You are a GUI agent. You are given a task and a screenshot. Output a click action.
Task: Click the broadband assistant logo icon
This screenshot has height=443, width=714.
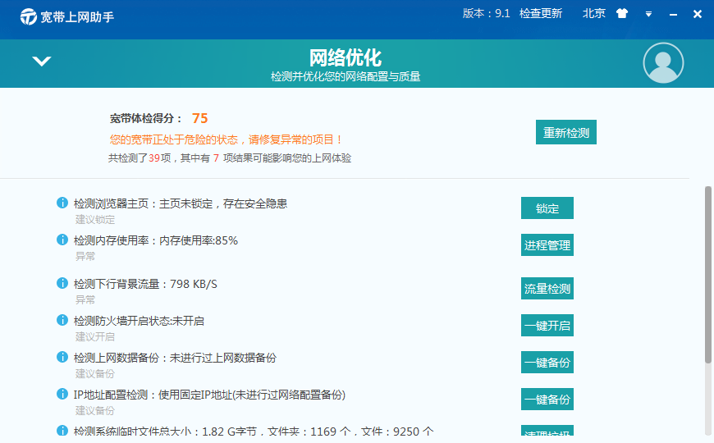(29, 16)
